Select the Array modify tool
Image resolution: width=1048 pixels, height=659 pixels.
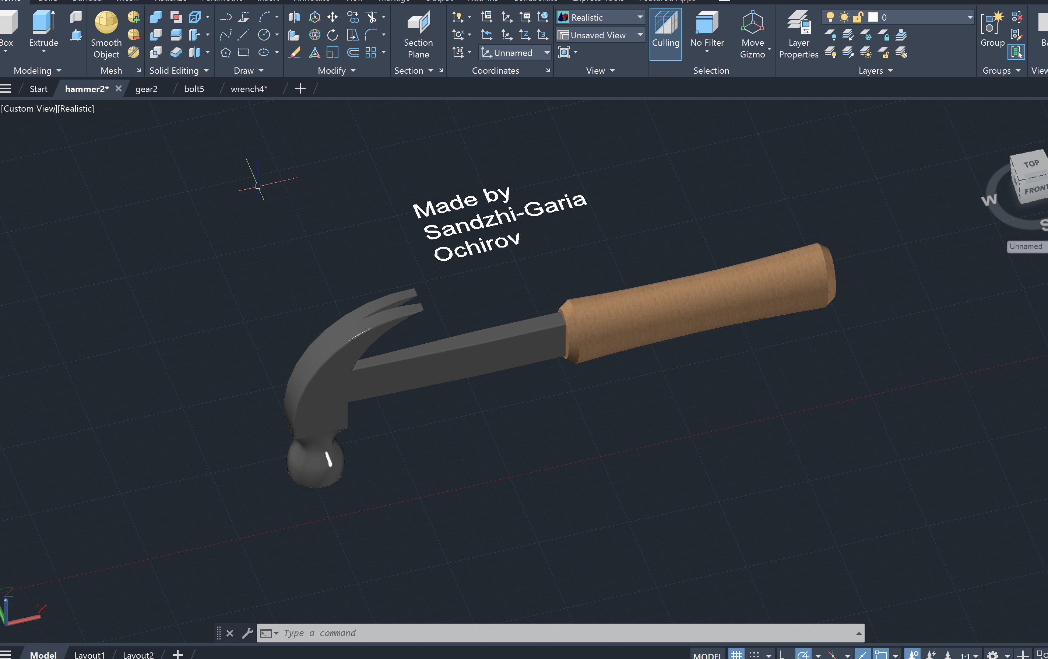point(371,53)
